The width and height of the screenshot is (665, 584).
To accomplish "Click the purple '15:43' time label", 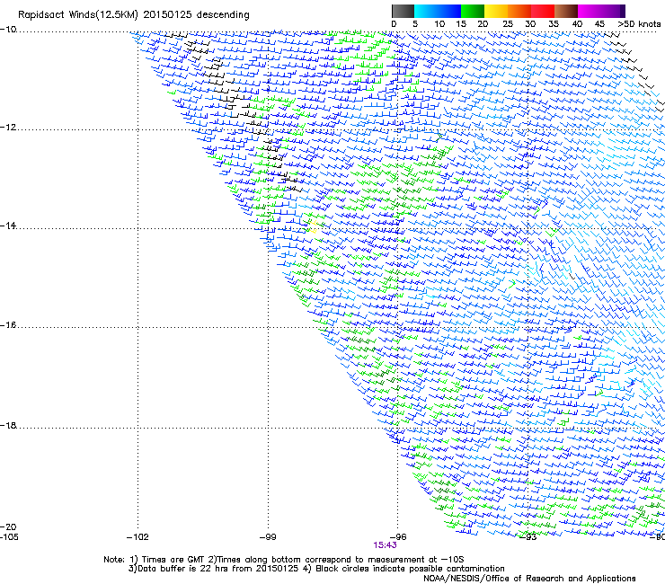I will pyautogui.click(x=386, y=545).
